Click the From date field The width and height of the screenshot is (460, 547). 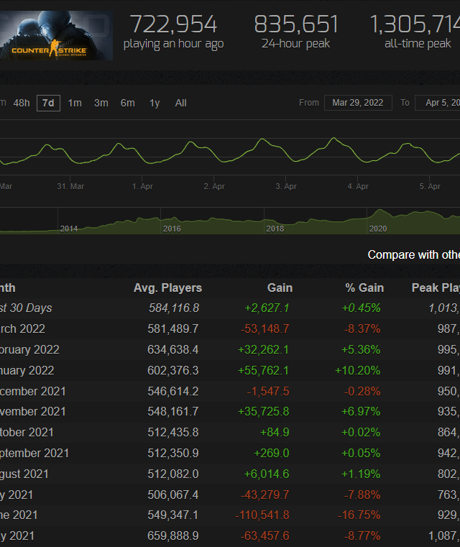(x=357, y=103)
